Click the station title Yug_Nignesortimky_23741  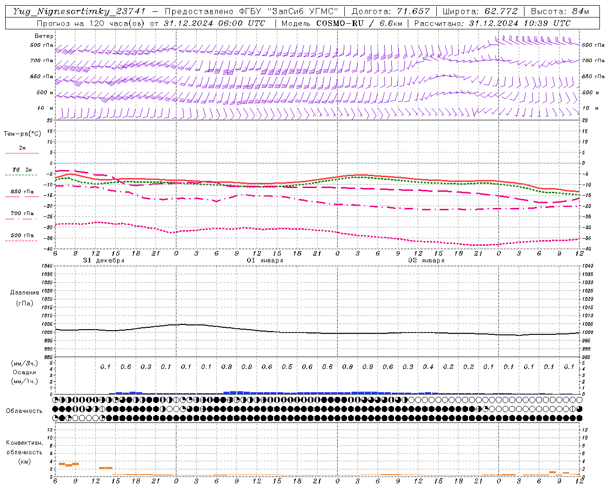(79, 11)
